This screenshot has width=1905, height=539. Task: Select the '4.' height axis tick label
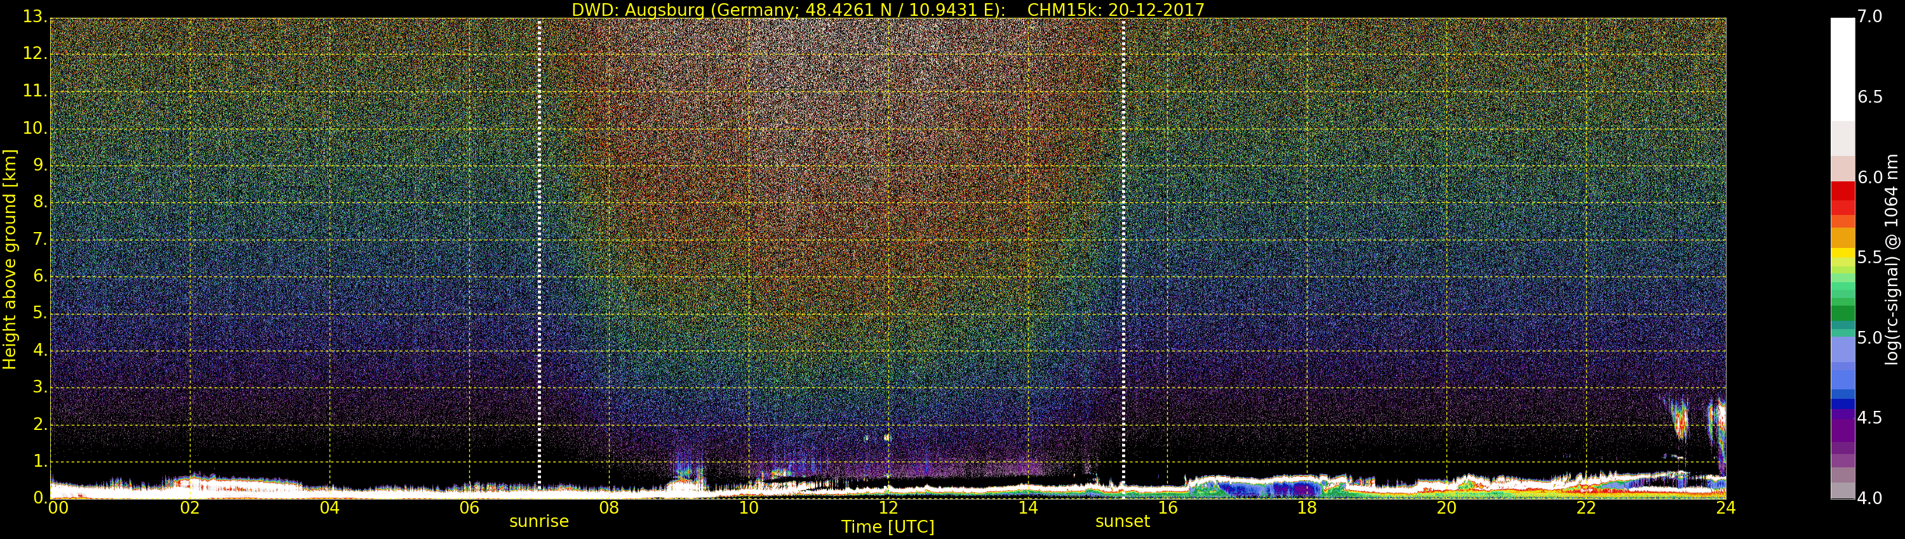click(40, 351)
